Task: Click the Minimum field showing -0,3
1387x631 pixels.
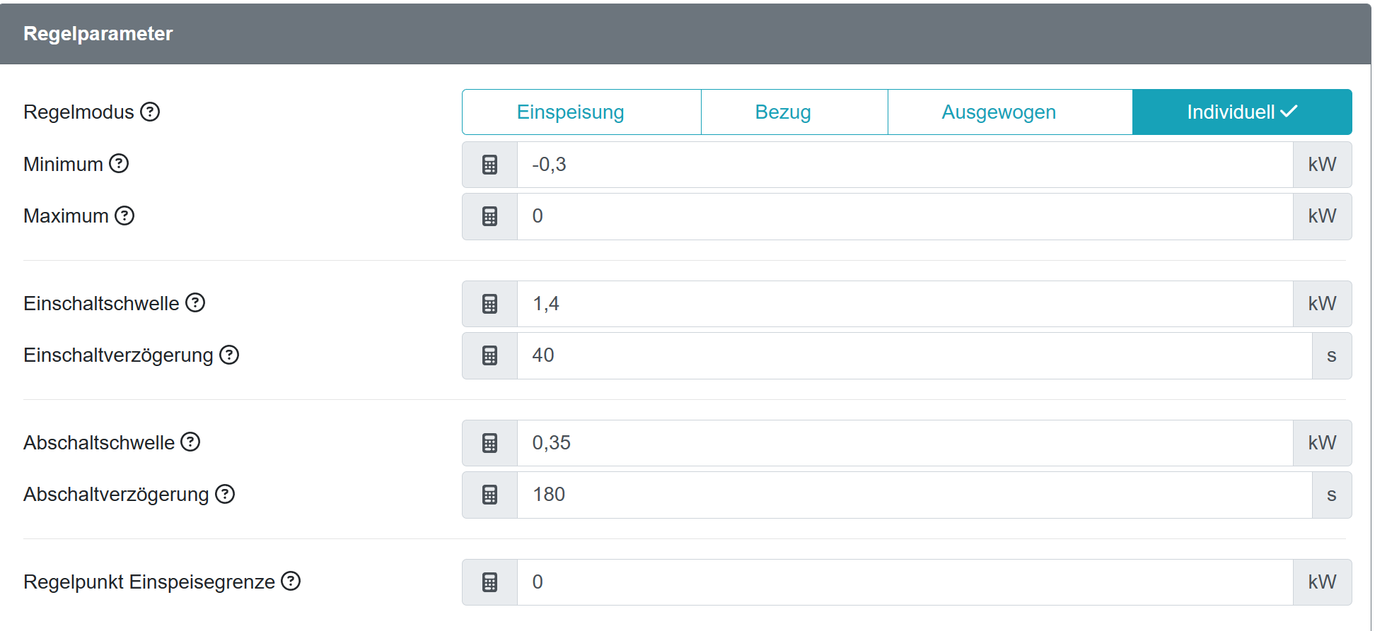Action: coord(904,165)
